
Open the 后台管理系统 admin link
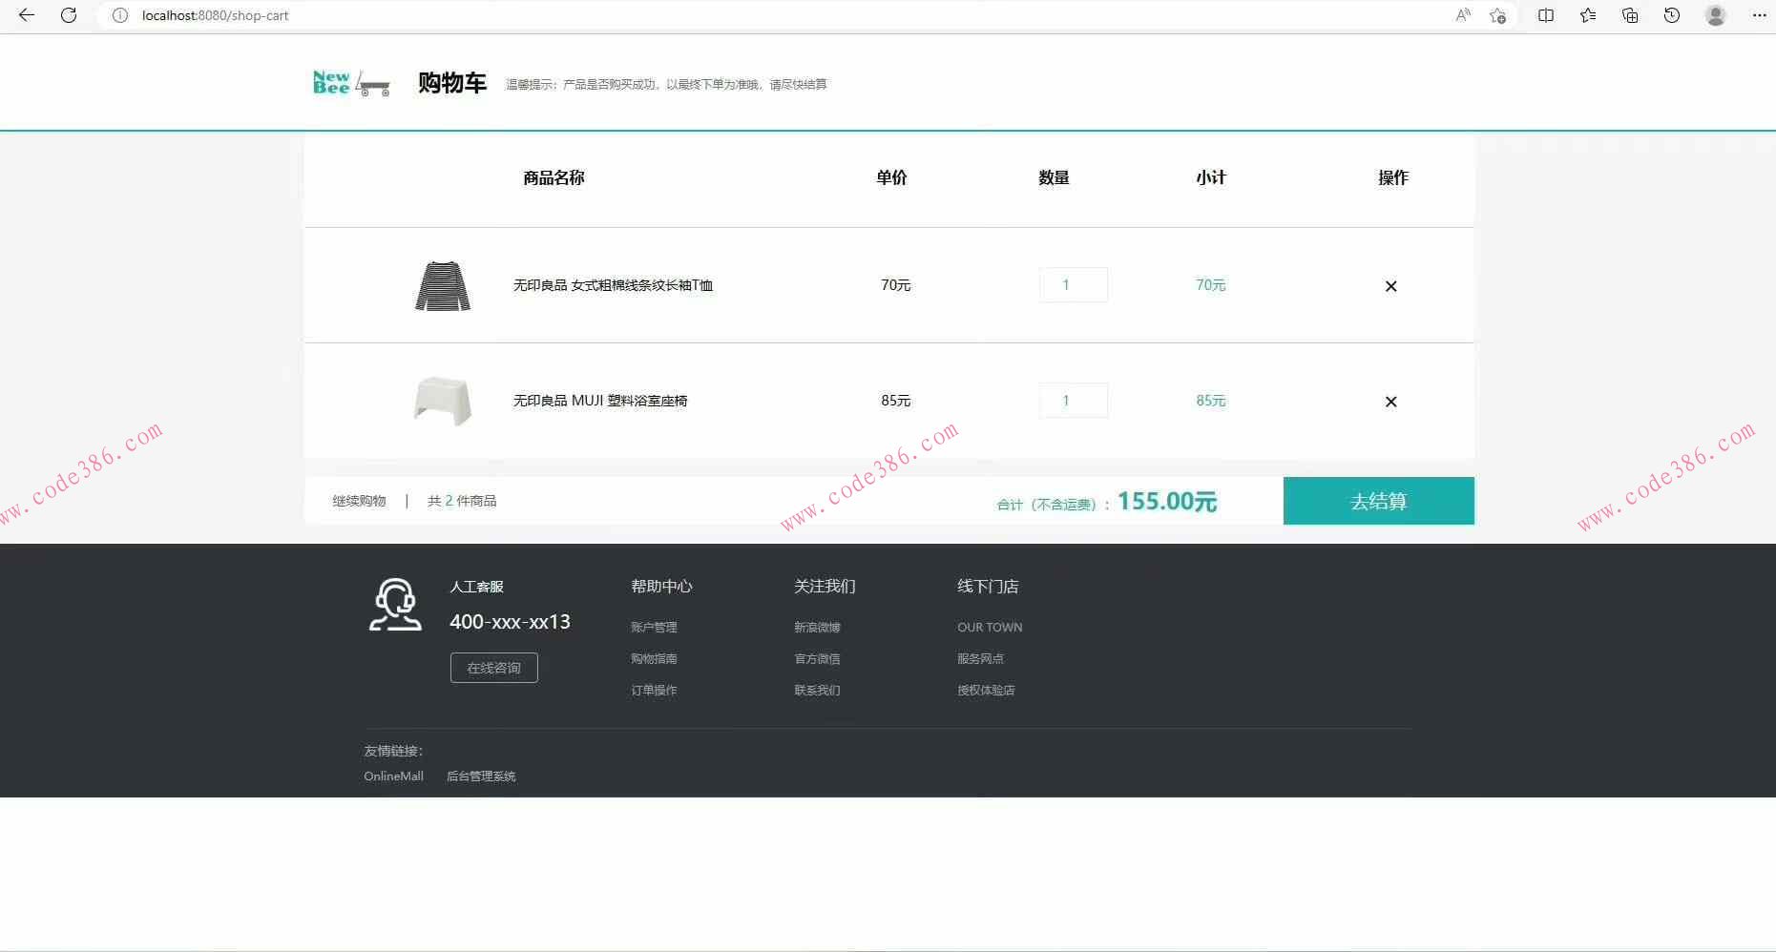tap(480, 776)
